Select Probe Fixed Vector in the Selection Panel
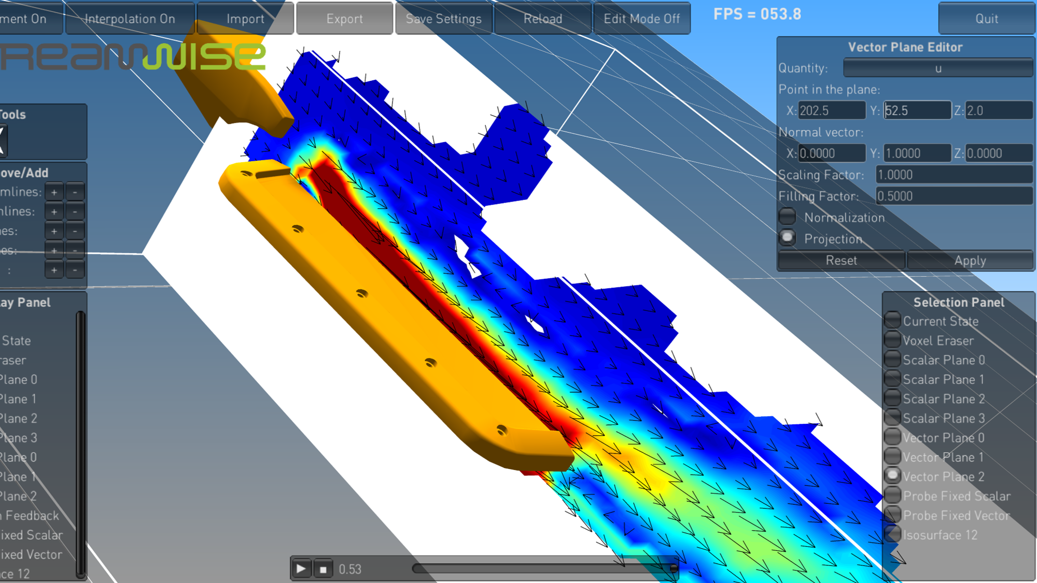Screen dimensions: 1037x583 click(892, 514)
